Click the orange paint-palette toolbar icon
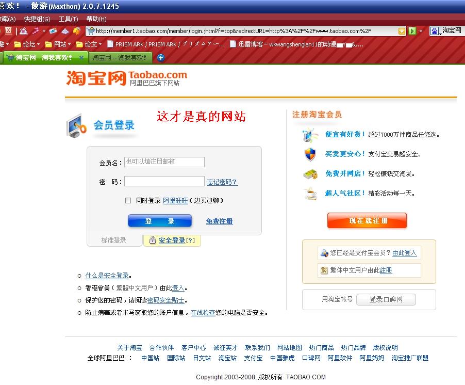 coord(76,30)
